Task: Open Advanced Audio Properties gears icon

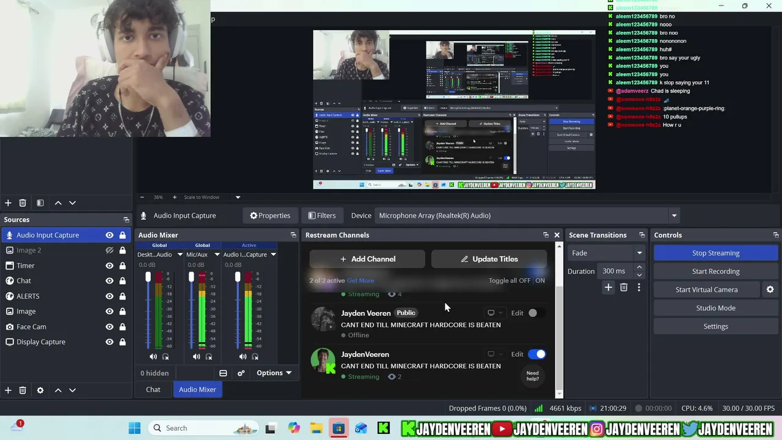Action: (241, 373)
